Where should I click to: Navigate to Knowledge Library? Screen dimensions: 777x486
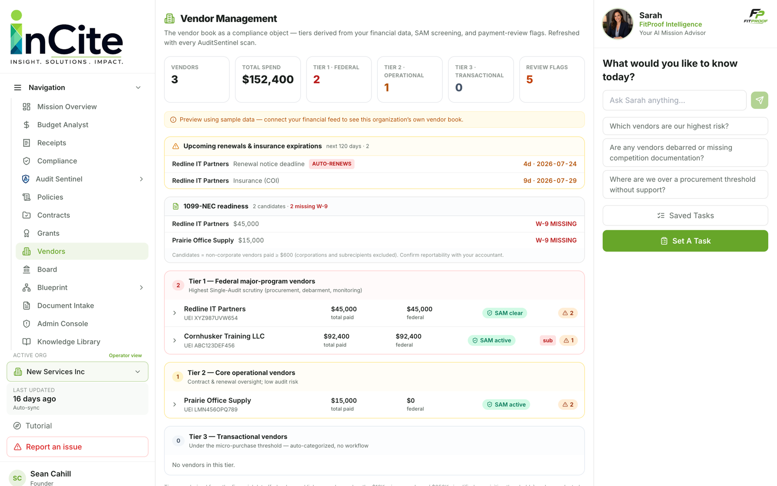click(82, 342)
